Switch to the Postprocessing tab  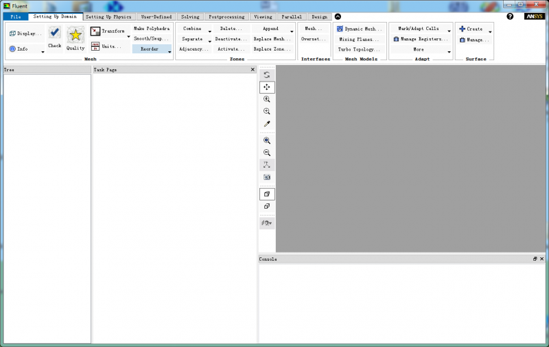point(226,16)
